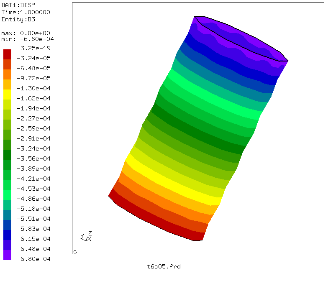This screenshot has width=328, height=281.
Task: Click the legend value -2.59e-04
Action: pos(33,128)
